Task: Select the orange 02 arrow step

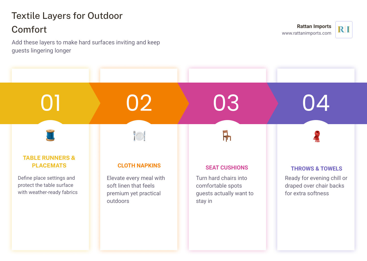Action: [x=139, y=103]
